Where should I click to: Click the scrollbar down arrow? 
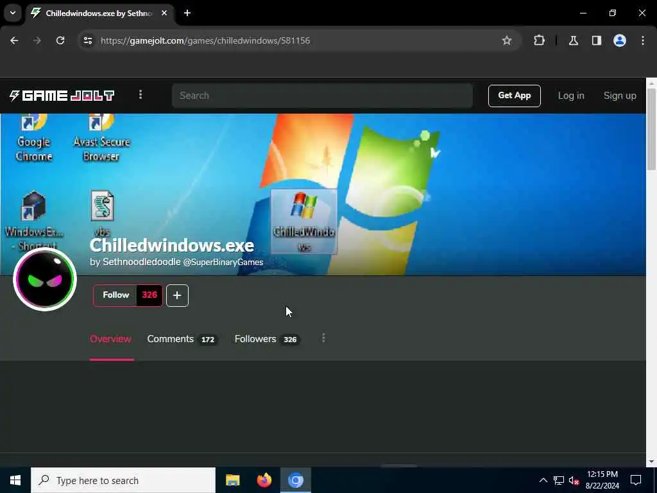click(x=652, y=462)
